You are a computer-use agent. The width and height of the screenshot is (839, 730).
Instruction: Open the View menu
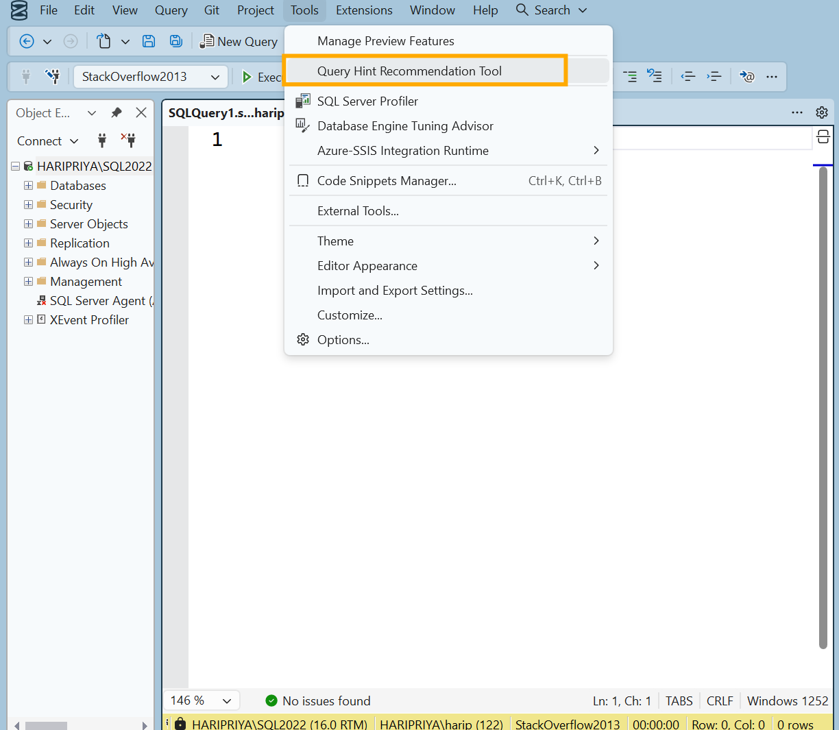point(125,10)
